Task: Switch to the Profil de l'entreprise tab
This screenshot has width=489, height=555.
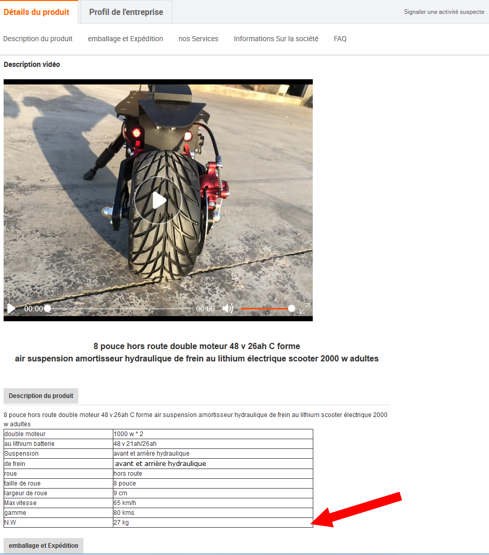Action: (126, 12)
